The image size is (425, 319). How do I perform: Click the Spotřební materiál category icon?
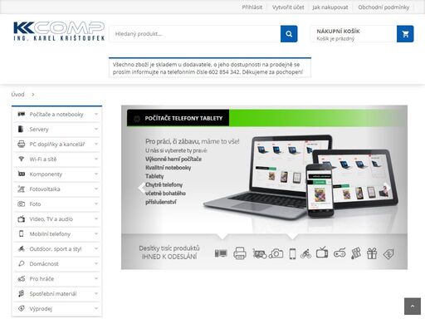tap(22, 293)
